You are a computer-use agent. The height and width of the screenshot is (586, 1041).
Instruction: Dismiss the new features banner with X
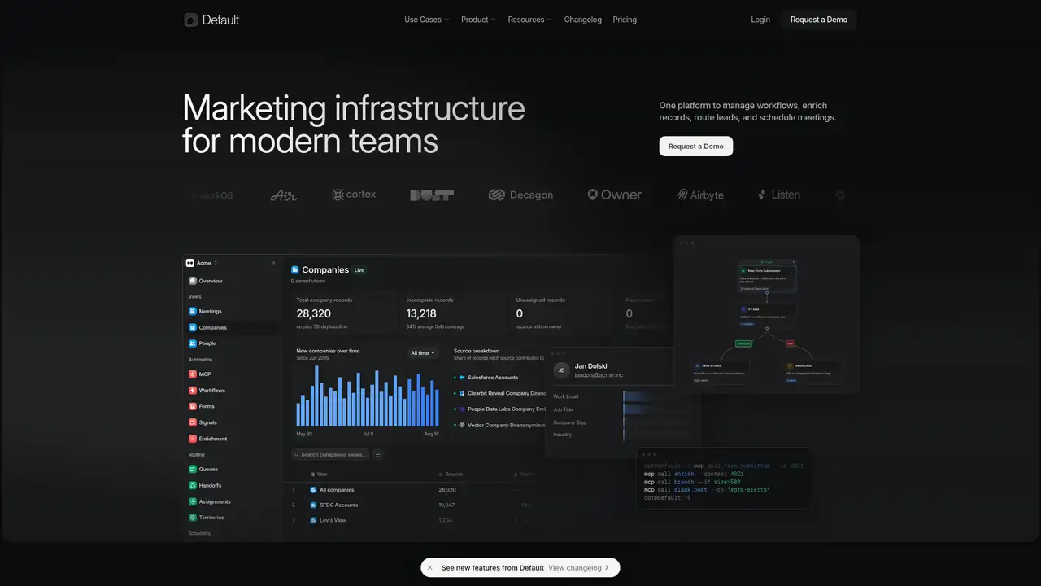[430, 568]
